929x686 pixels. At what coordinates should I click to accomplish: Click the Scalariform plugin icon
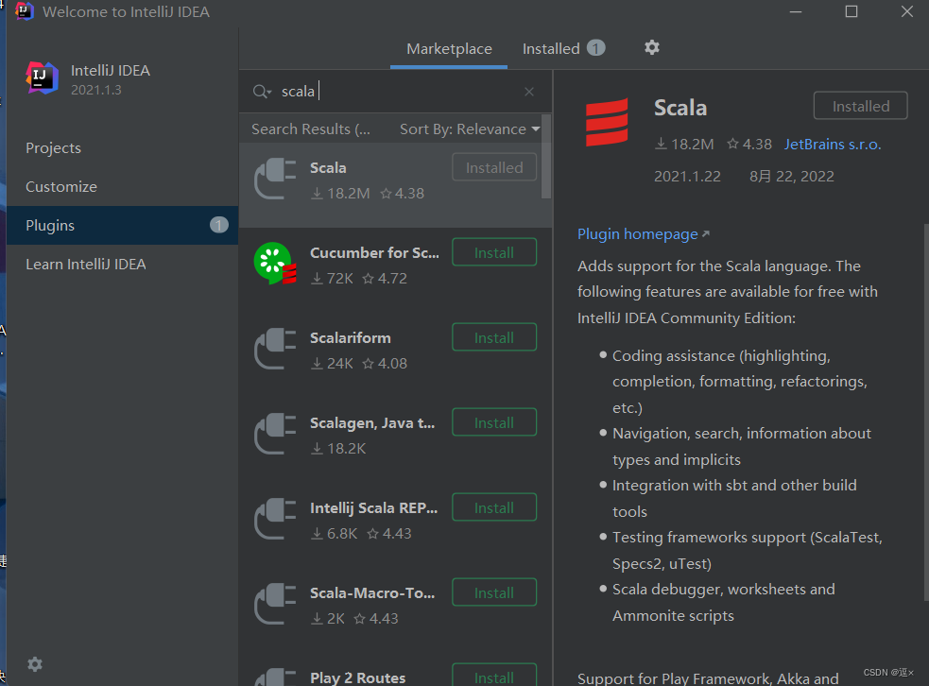click(x=274, y=350)
